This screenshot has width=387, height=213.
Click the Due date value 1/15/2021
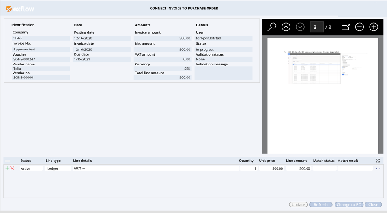click(x=102, y=59)
